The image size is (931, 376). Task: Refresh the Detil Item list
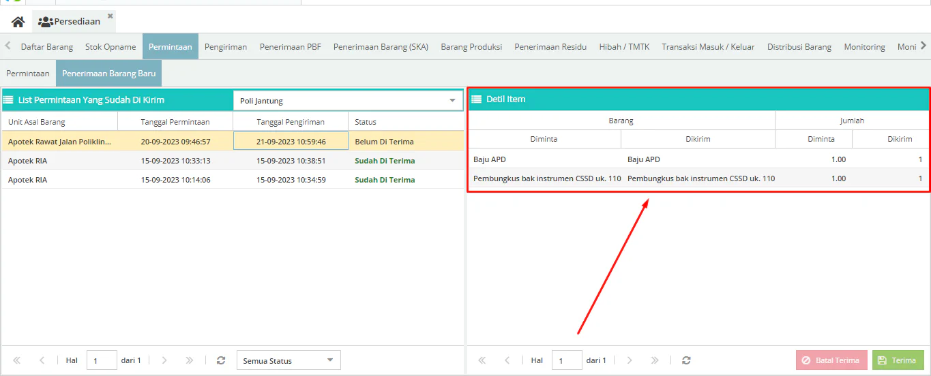(686, 360)
